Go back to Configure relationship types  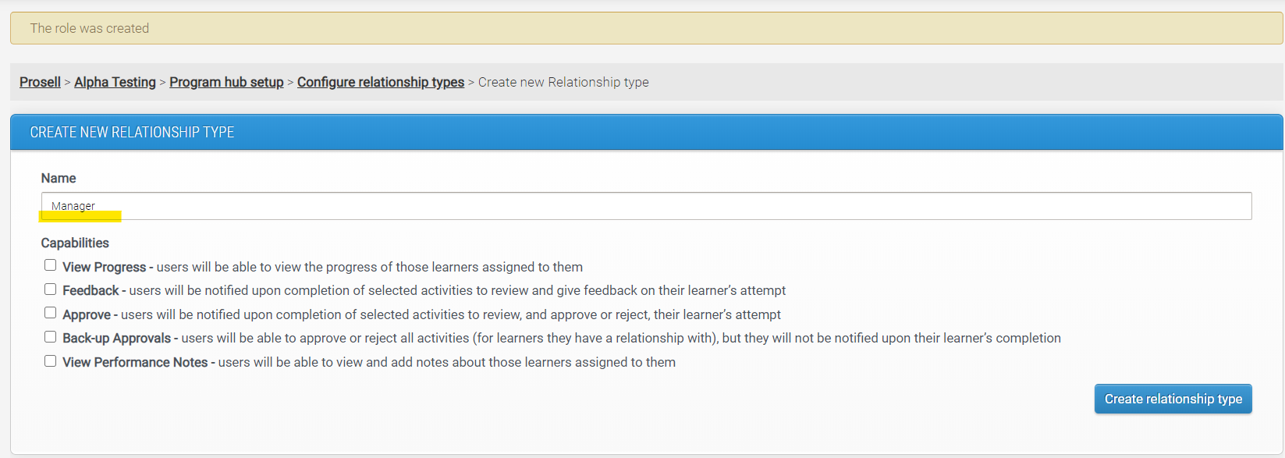coord(381,81)
